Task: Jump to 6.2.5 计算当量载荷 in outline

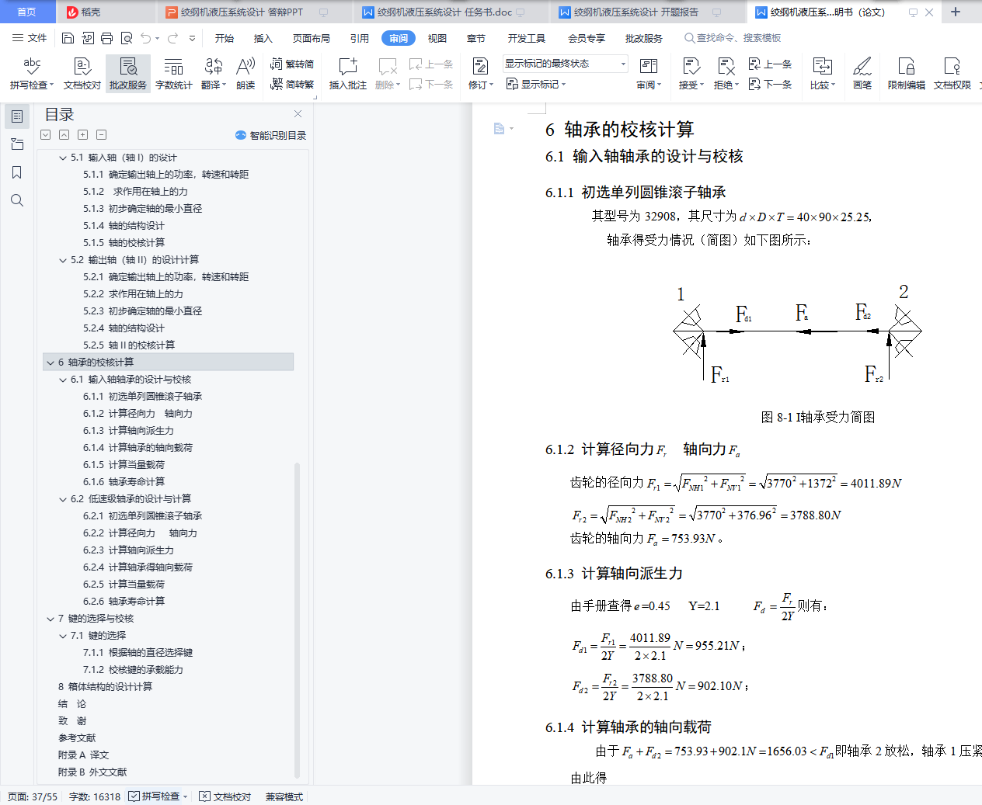Action: pos(124,585)
